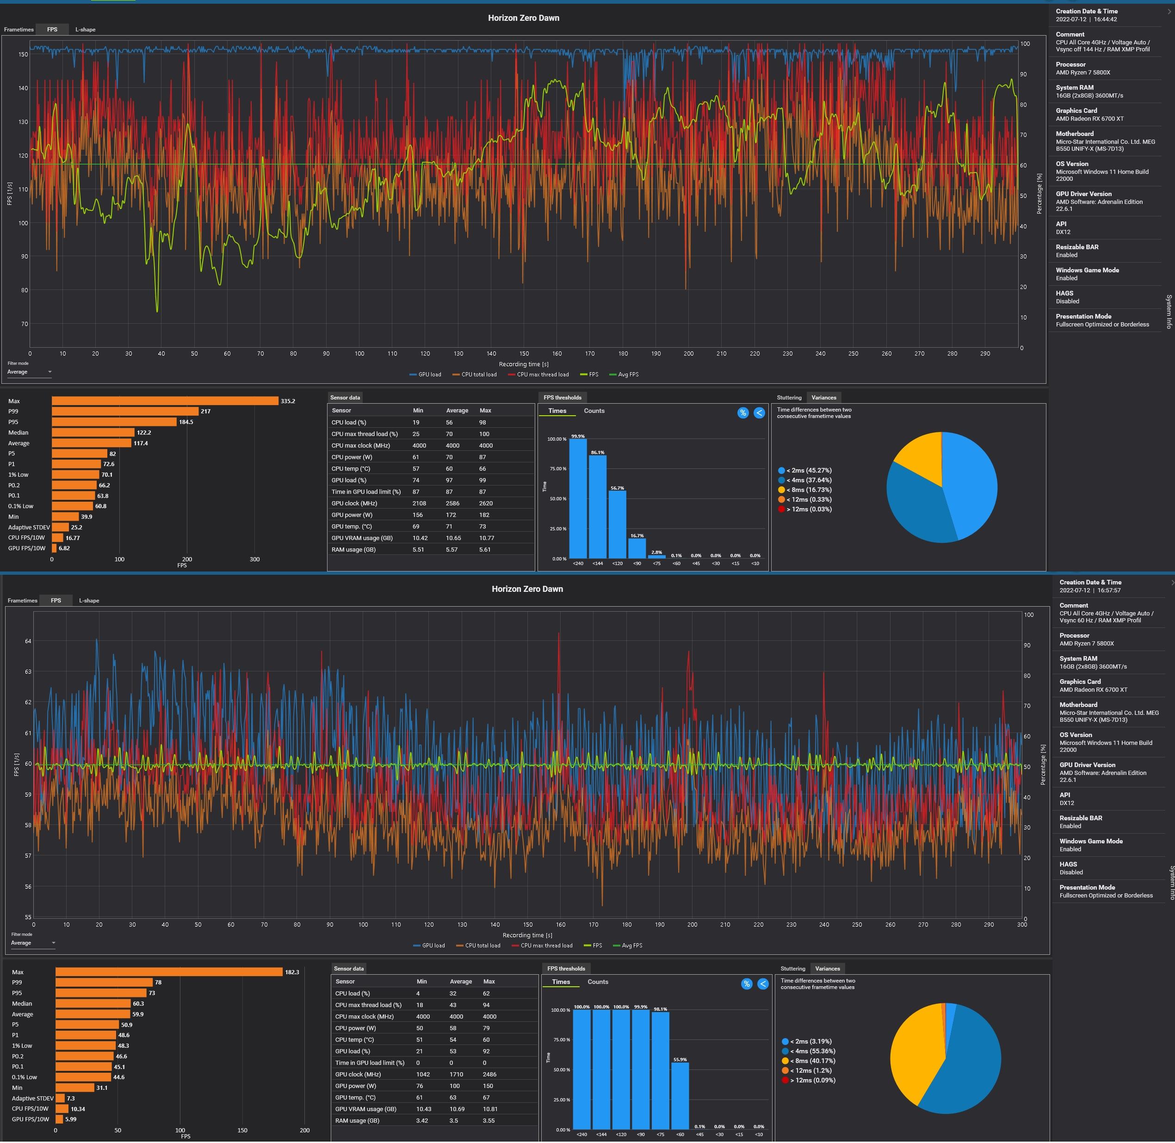Click the Max 335.2 FPS bar
The height and width of the screenshot is (1143, 1175).
pos(165,401)
